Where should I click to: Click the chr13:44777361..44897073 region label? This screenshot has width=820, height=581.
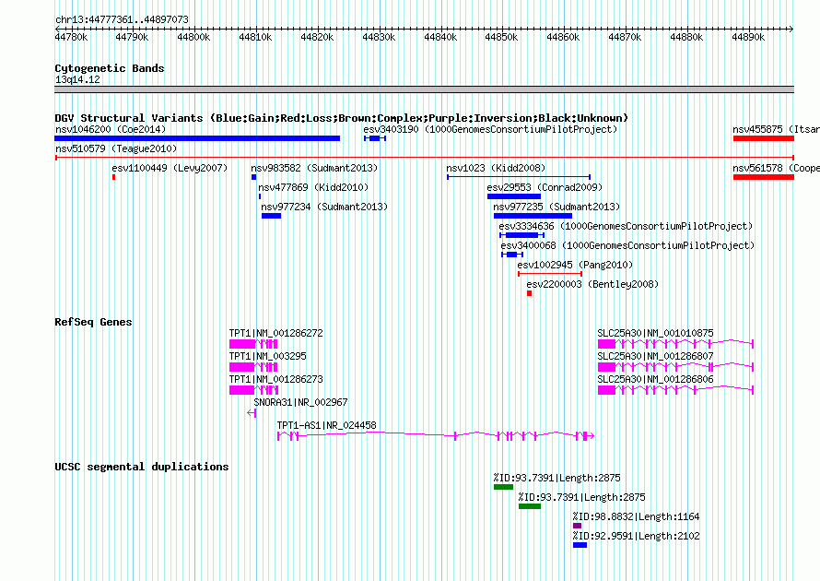click(x=122, y=19)
